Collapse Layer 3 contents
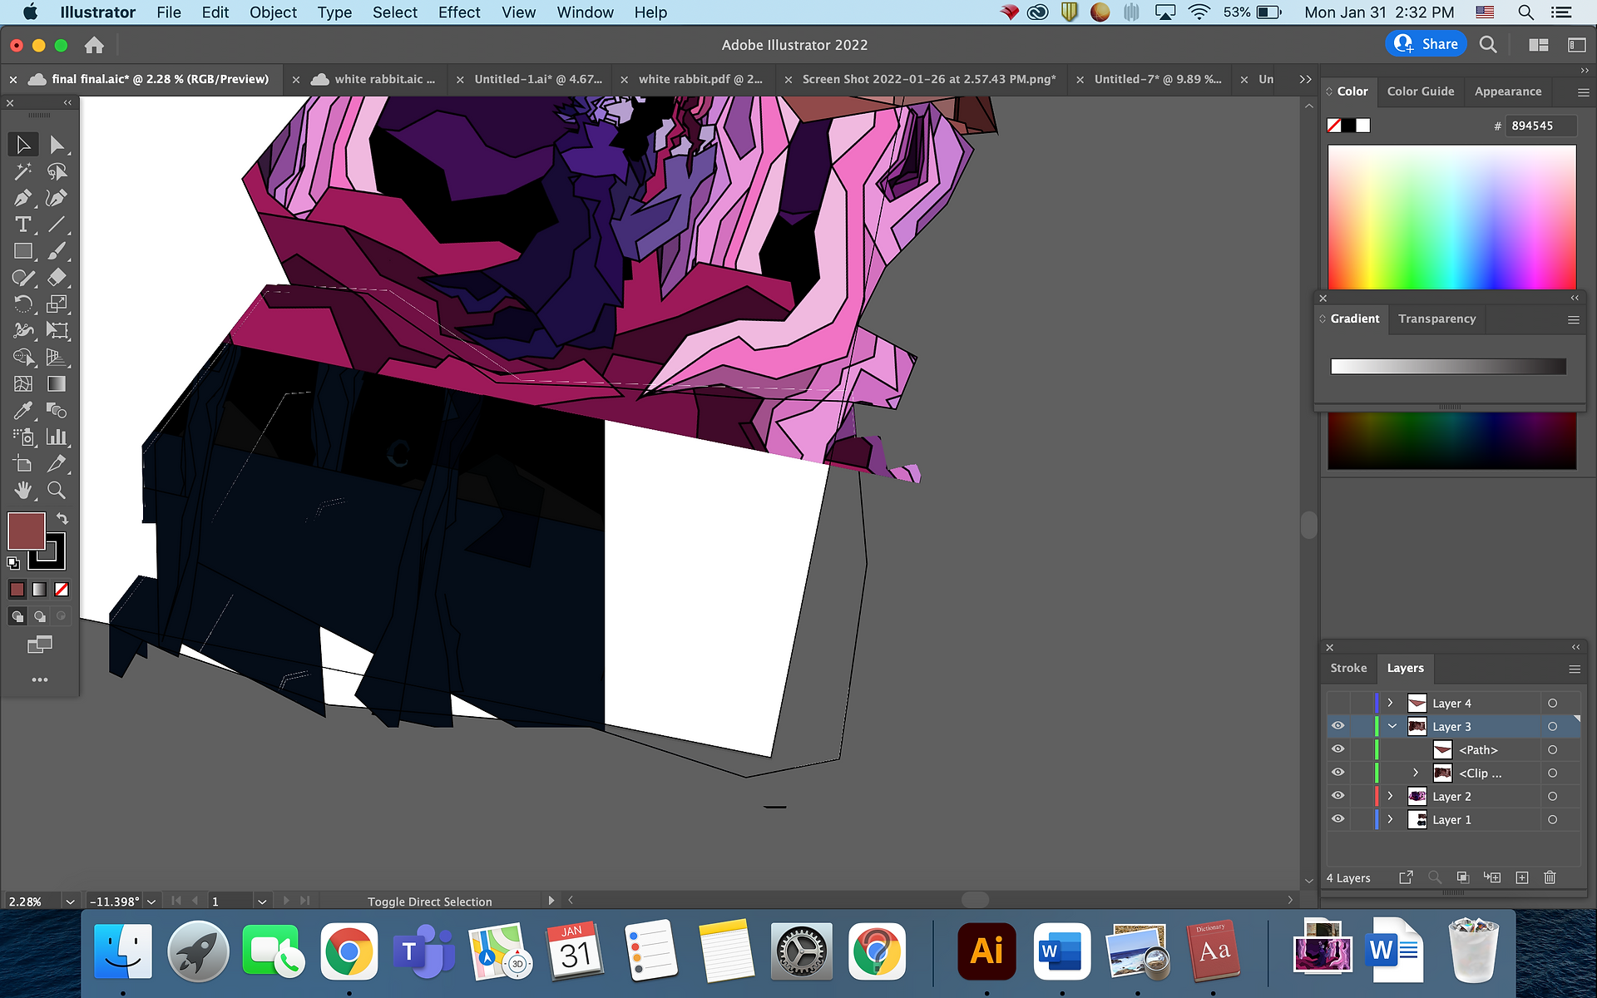Viewport: 1597px width, 998px height. click(1392, 726)
